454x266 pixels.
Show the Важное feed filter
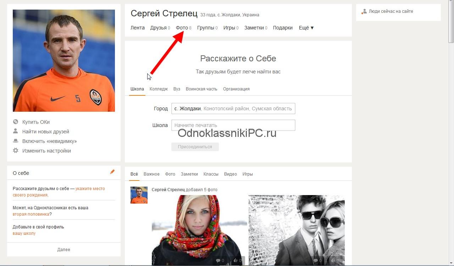151,174
